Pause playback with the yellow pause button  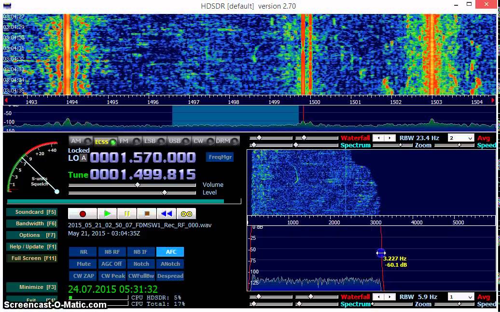tap(127, 214)
